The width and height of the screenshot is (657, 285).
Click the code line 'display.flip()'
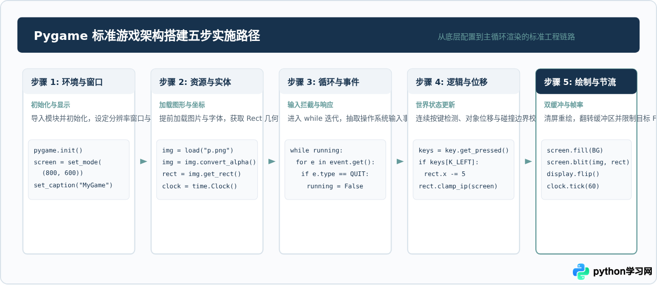573,174
